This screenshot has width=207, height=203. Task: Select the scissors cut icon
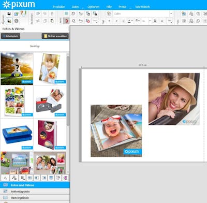click(x=38, y=21)
